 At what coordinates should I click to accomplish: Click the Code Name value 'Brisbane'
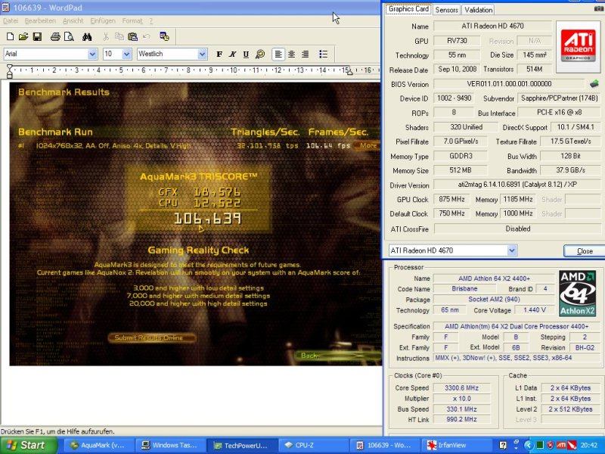point(464,289)
